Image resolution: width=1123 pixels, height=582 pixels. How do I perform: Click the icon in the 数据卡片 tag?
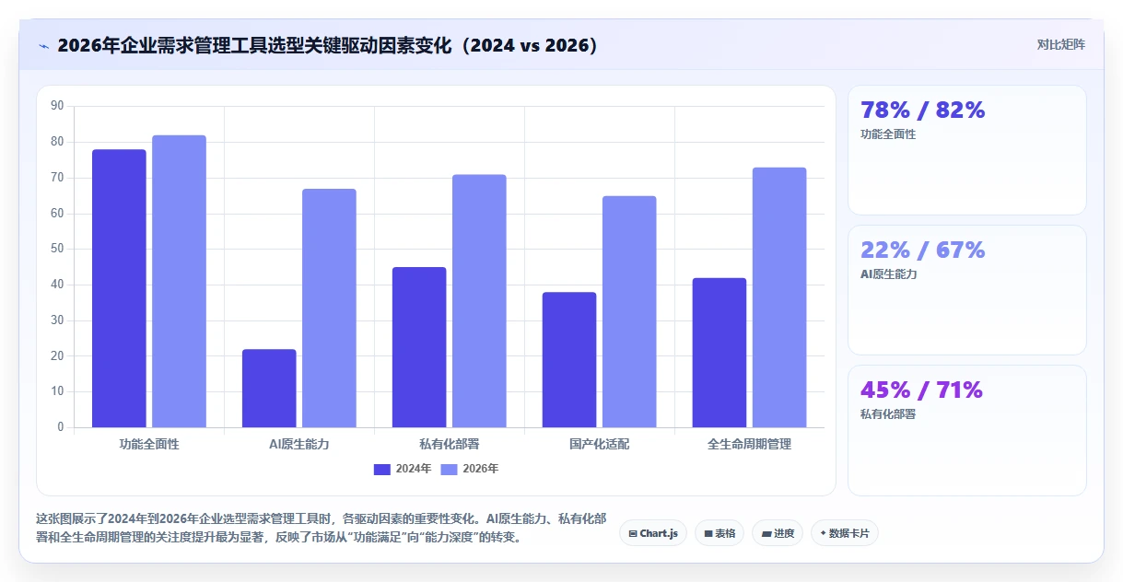pos(823,533)
